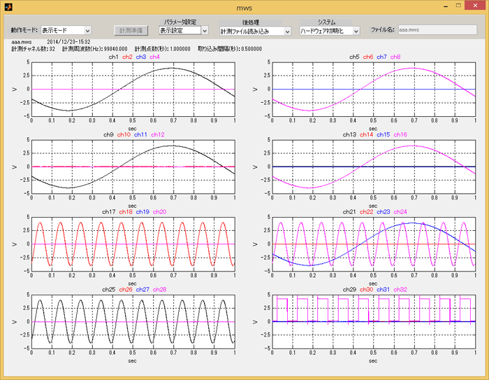Click the blue ch31 legend label

point(384,290)
